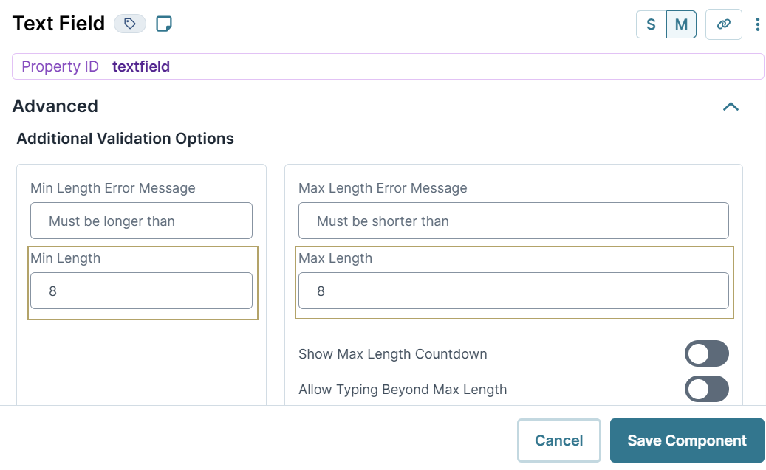Click the Advanced section heading

pos(55,106)
